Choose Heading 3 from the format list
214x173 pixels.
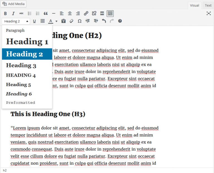pos(21,65)
